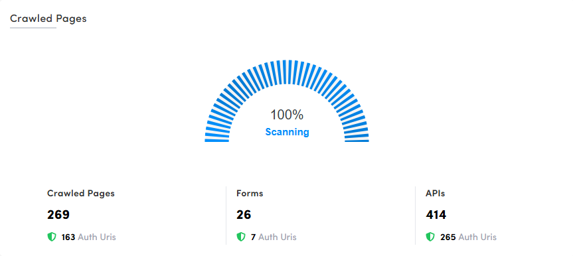The image size is (573, 256).
Task: Open the 7 Auth Uris link
Action: (274, 237)
